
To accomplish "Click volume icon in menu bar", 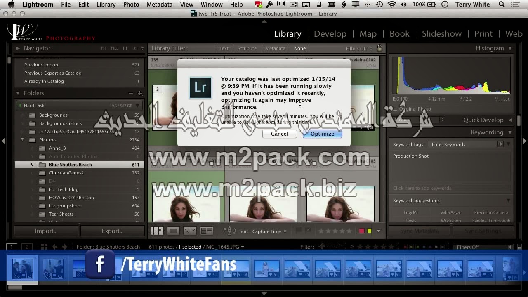I will (x=403, y=5).
